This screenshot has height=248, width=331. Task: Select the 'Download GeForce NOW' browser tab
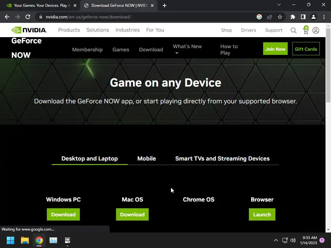click(119, 5)
